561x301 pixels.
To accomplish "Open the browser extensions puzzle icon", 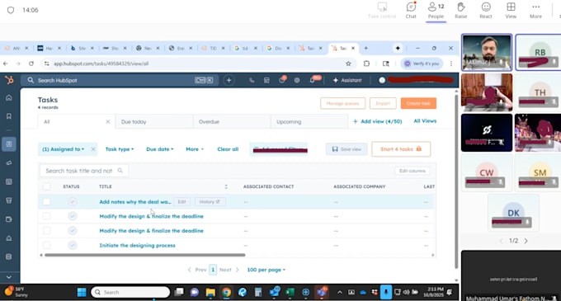I will pyautogui.click(x=366, y=63).
